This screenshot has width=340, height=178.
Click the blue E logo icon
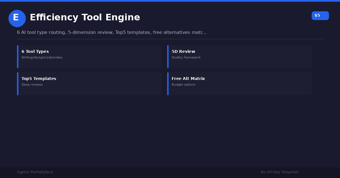17,18
